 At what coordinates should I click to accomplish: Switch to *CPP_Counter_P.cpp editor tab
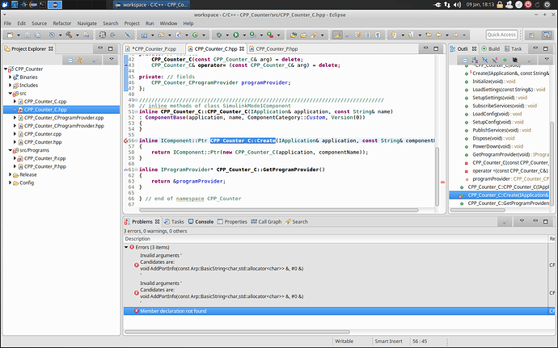pos(154,48)
